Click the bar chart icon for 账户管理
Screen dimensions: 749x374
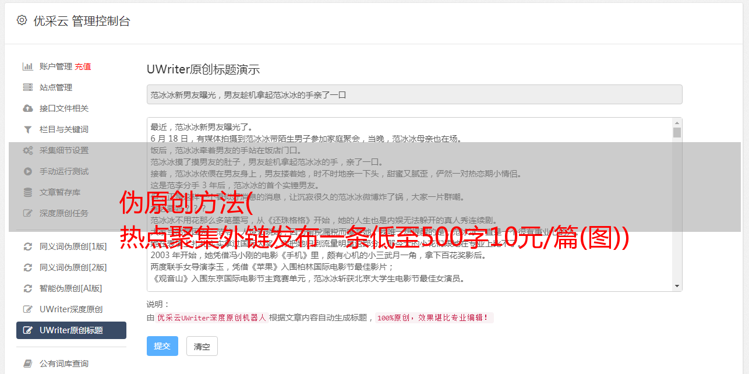pyautogui.click(x=27, y=66)
